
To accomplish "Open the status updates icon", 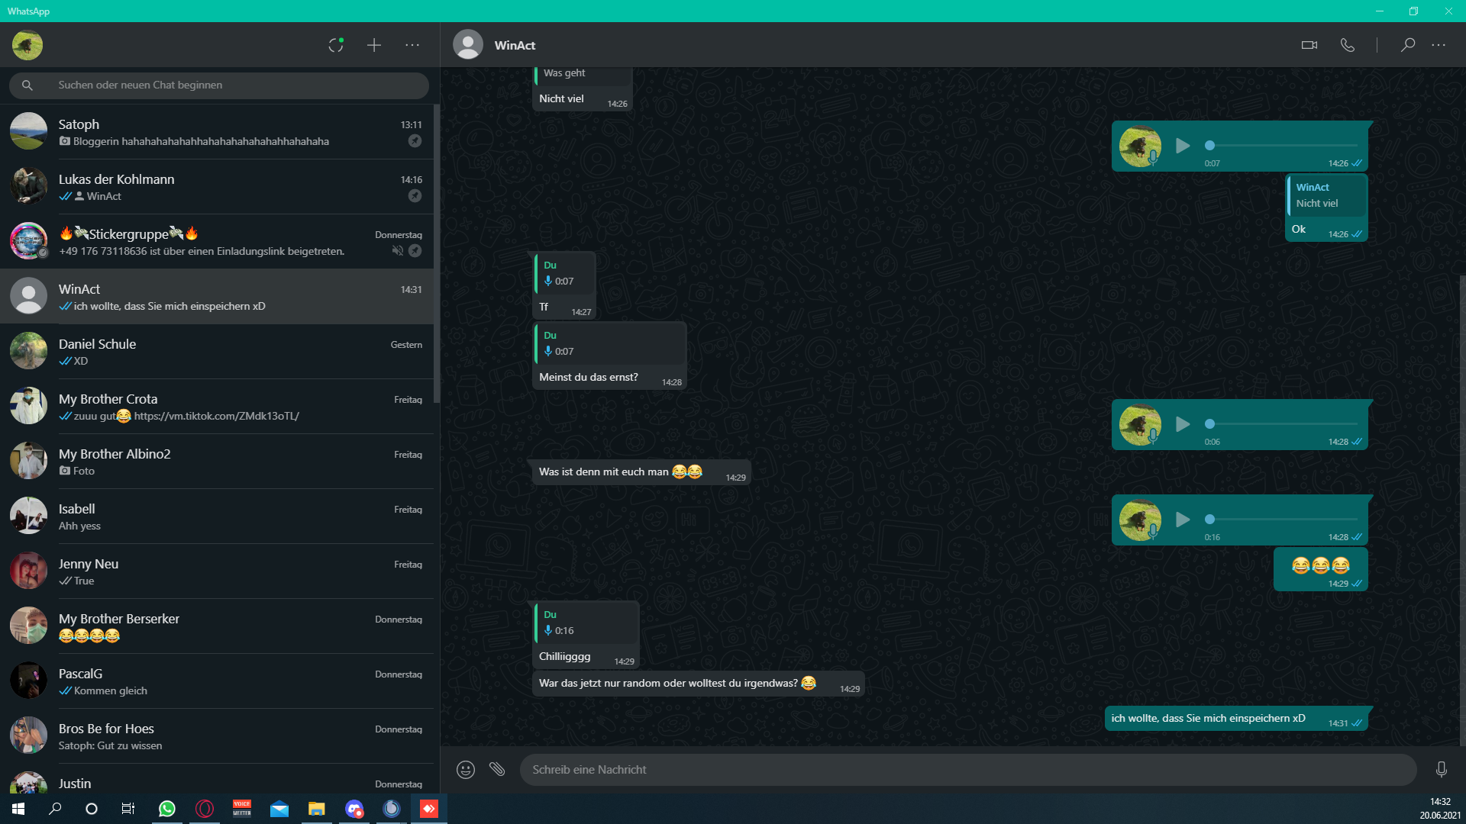I will pyautogui.click(x=336, y=45).
